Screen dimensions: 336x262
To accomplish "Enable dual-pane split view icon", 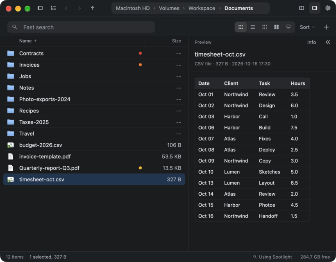I will 301,8.
